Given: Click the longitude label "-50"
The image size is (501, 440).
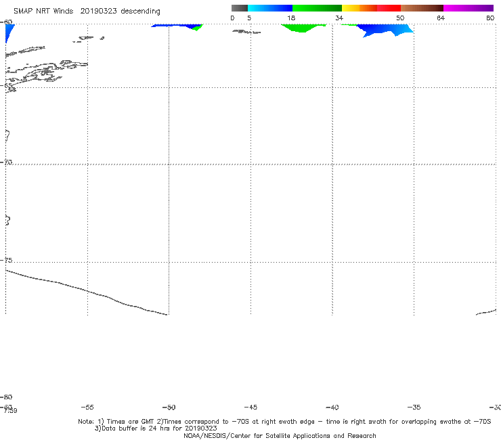Looking at the screenshot, I should click(x=169, y=407).
